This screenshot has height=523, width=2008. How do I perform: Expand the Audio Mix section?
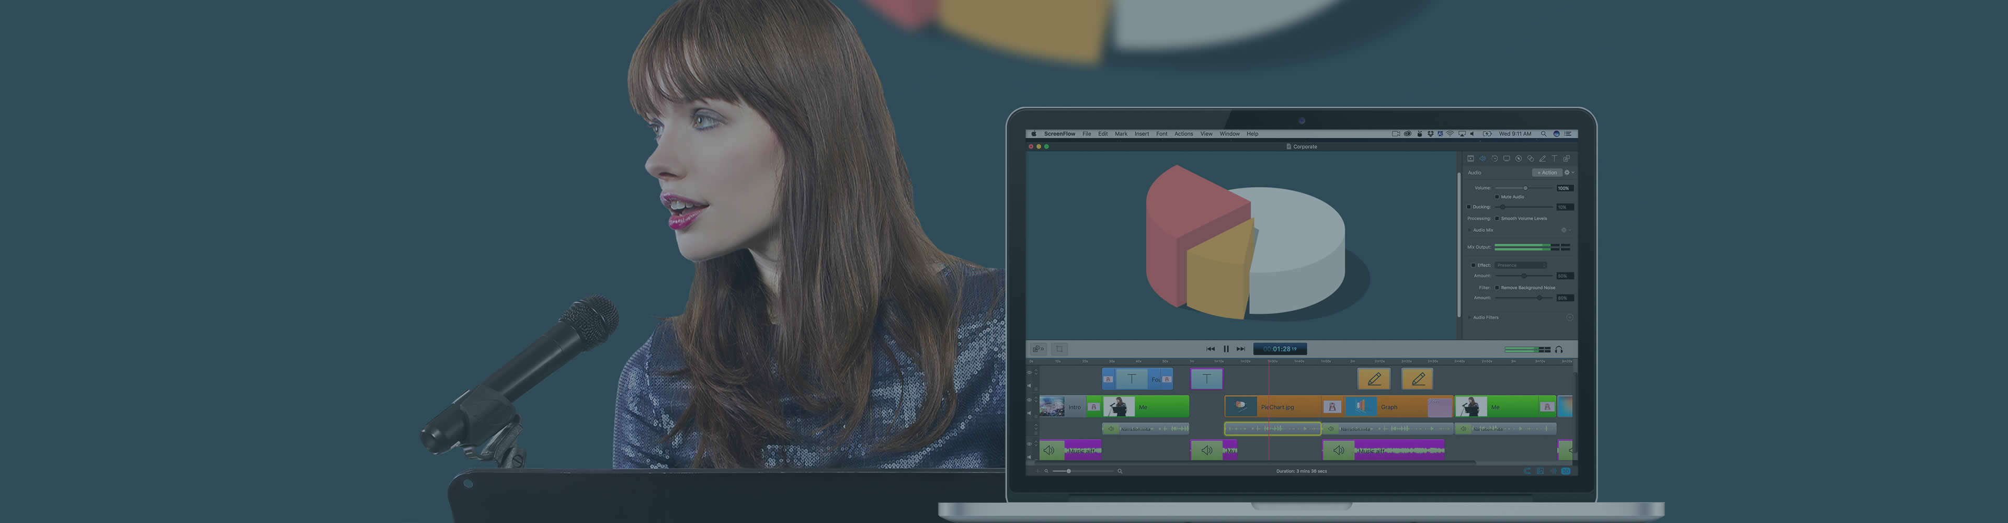[1469, 230]
